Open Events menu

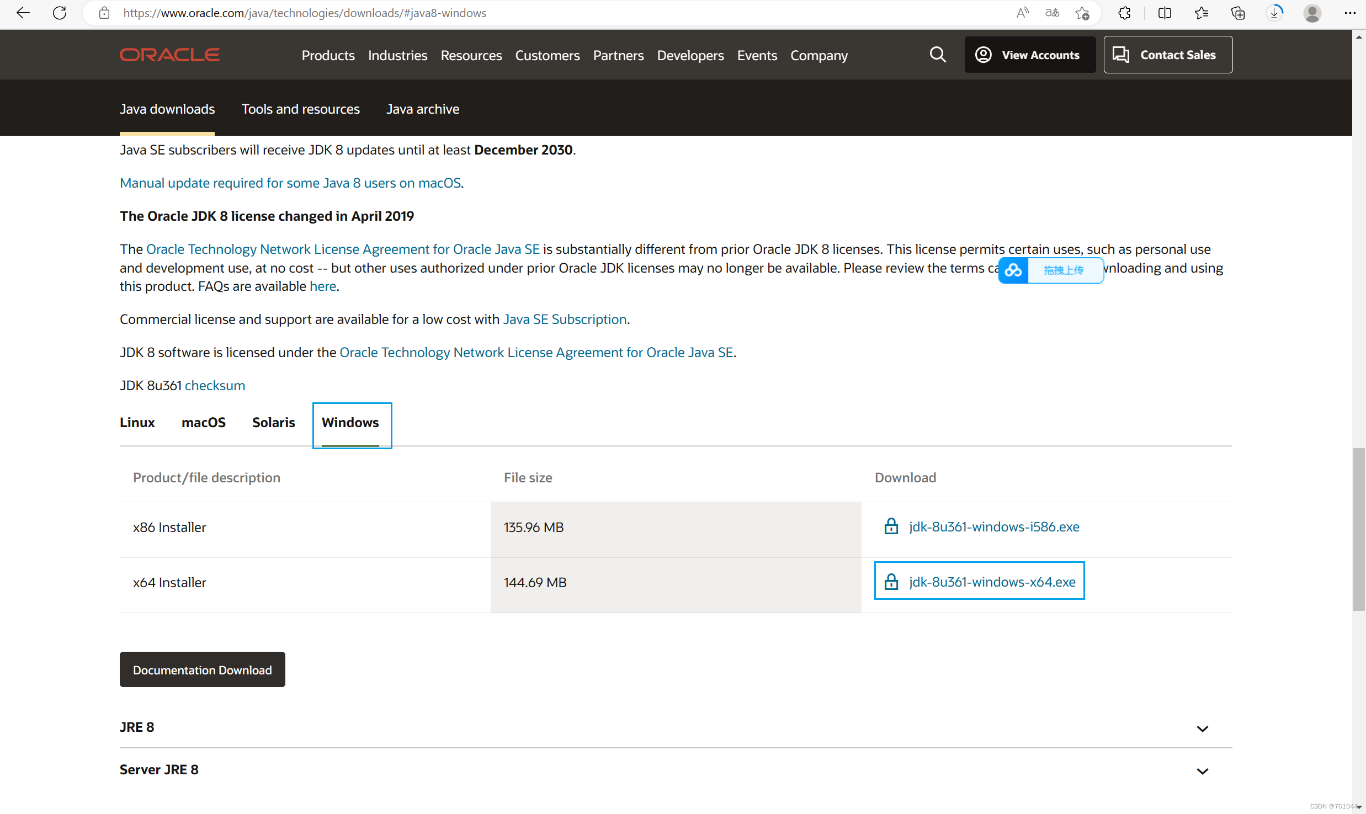pyautogui.click(x=757, y=55)
